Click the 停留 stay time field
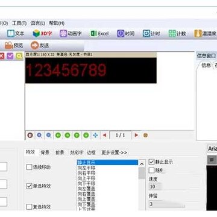This screenshot has height=217, width=217. point(167,204)
